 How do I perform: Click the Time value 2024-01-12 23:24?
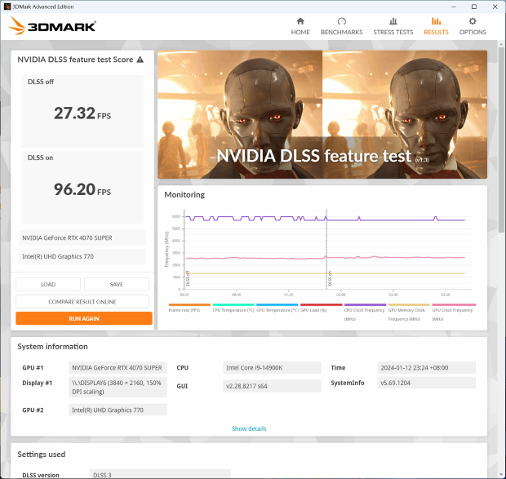426,368
